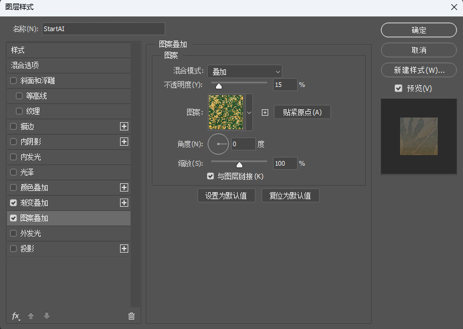Uncheck 图案叠加 checkbox

click(x=14, y=218)
